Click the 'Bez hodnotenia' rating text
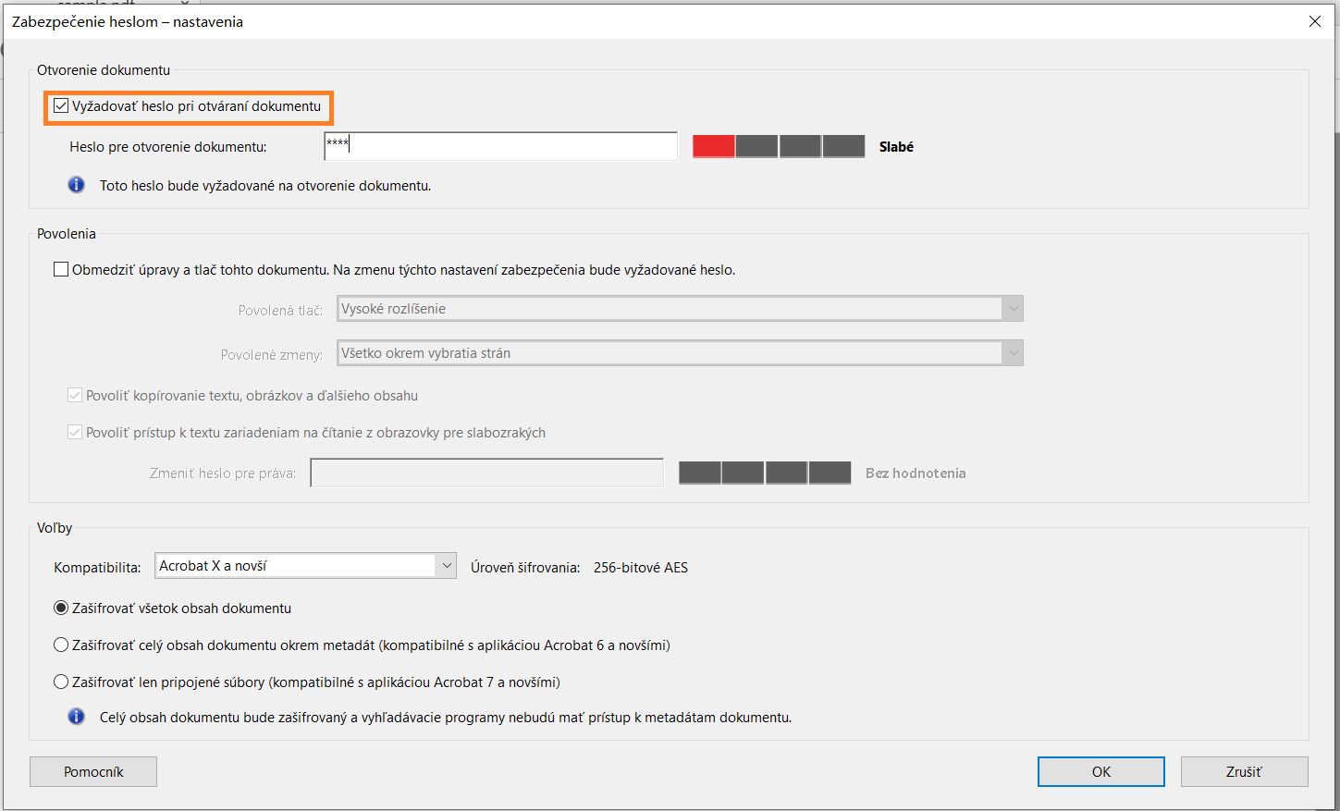Image resolution: width=1340 pixels, height=811 pixels. point(916,473)
